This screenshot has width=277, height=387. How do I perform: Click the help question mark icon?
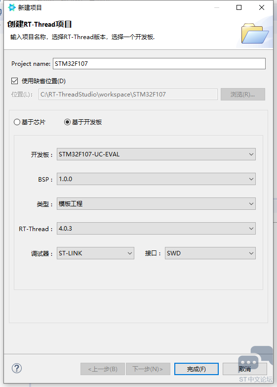pos(17,368)
